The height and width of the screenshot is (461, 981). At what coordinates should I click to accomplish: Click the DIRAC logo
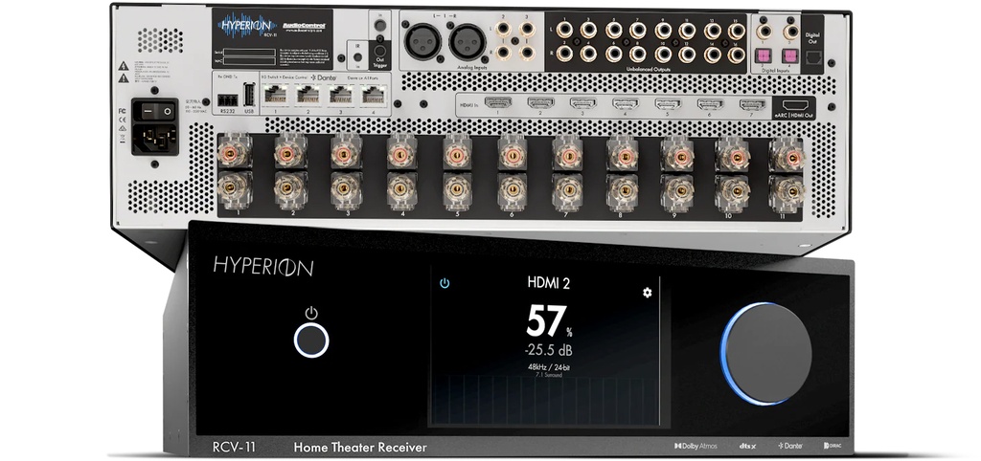[x=833, y=446]
